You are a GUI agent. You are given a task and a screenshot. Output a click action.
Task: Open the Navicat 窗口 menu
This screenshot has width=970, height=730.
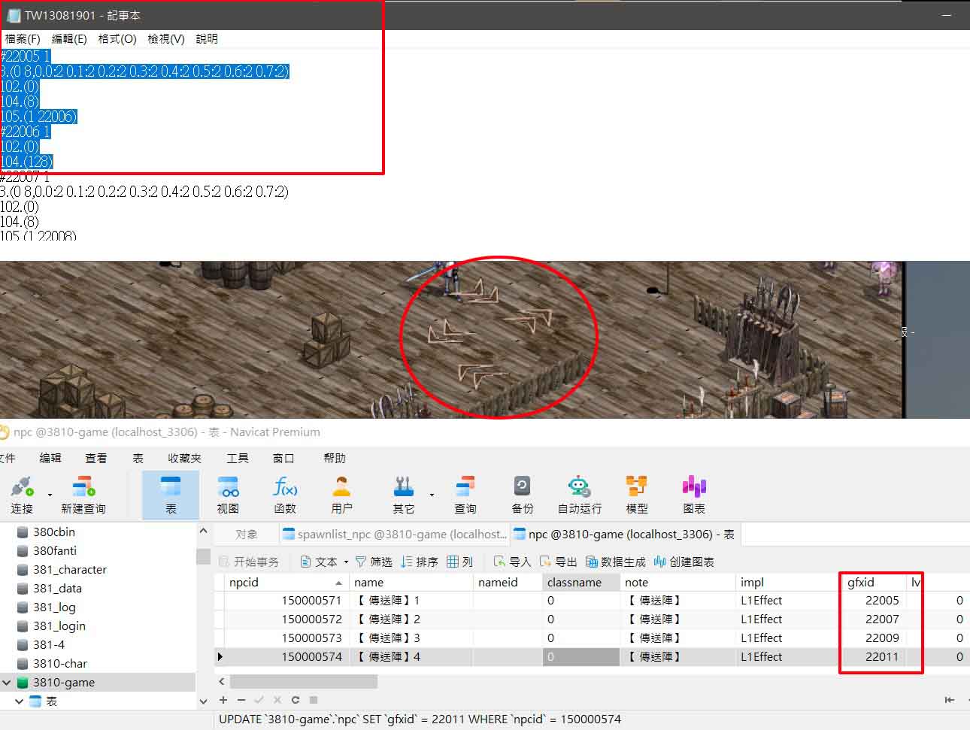[x=283, y=458]
